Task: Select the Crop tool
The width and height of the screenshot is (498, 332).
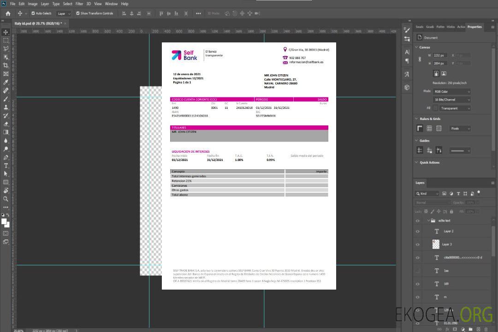Action: pyautogui.click(x=6, y=65)
